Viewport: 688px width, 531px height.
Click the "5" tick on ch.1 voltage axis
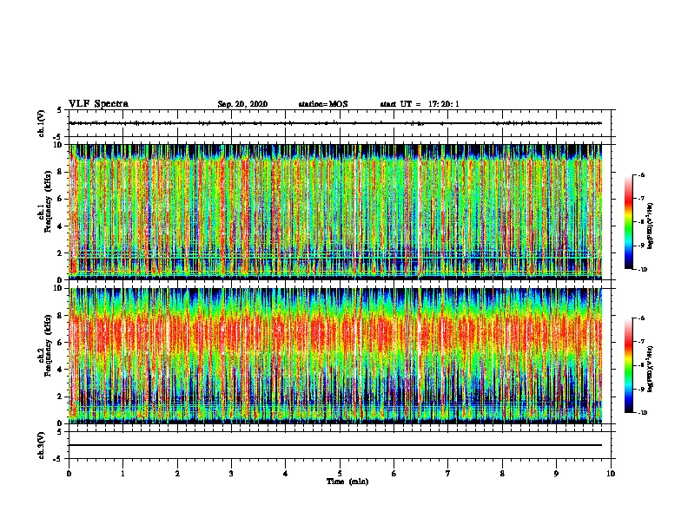point(60,110)
